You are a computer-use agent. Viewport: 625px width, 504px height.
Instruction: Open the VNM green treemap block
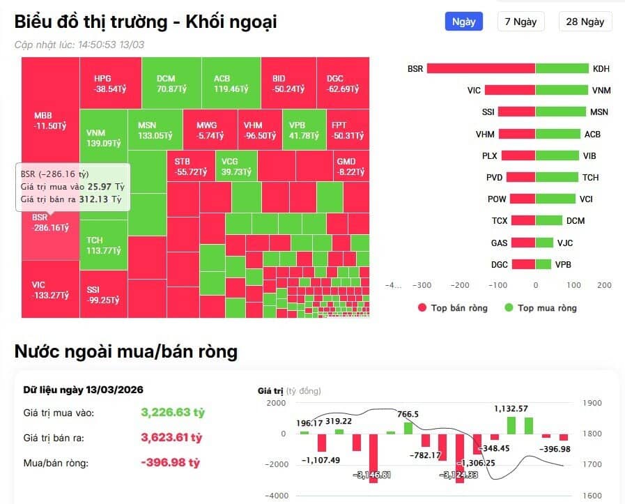(x=103, y=137)
